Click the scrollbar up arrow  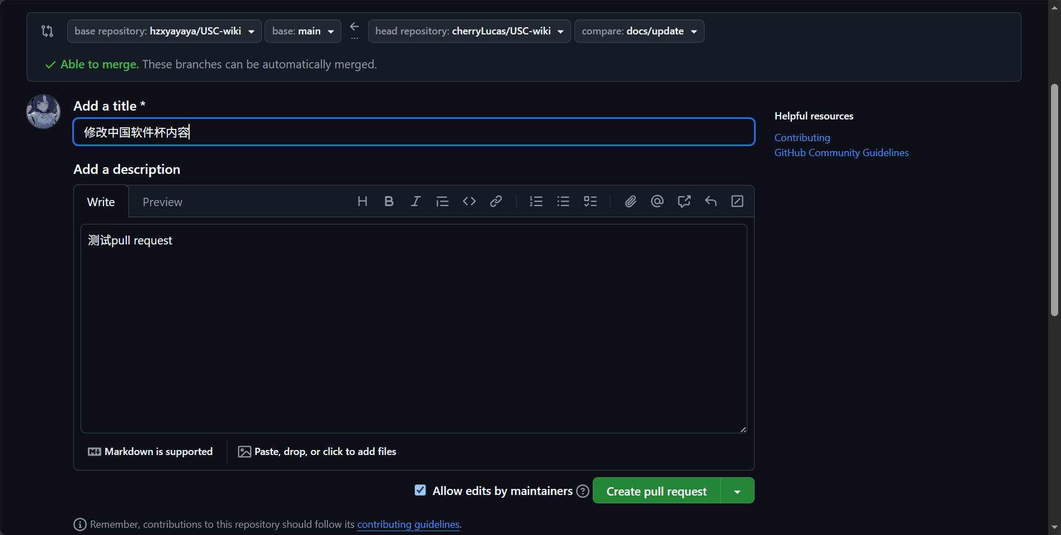(x=1054, y=7)
